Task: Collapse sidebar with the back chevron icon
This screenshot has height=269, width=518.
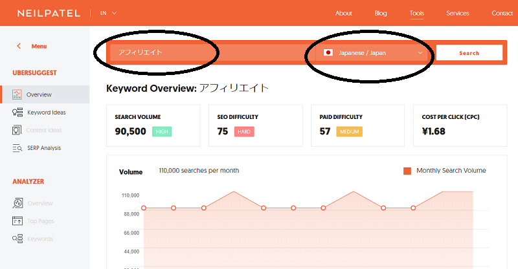Action: point(19,46)
